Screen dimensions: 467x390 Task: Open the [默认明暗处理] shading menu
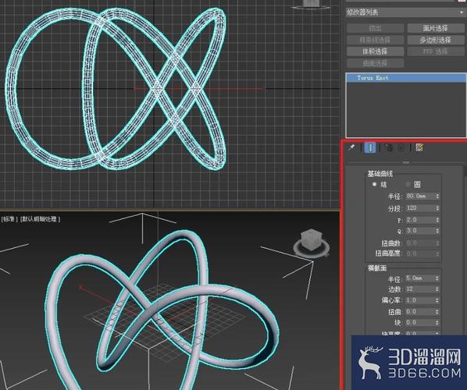[40, 219]
